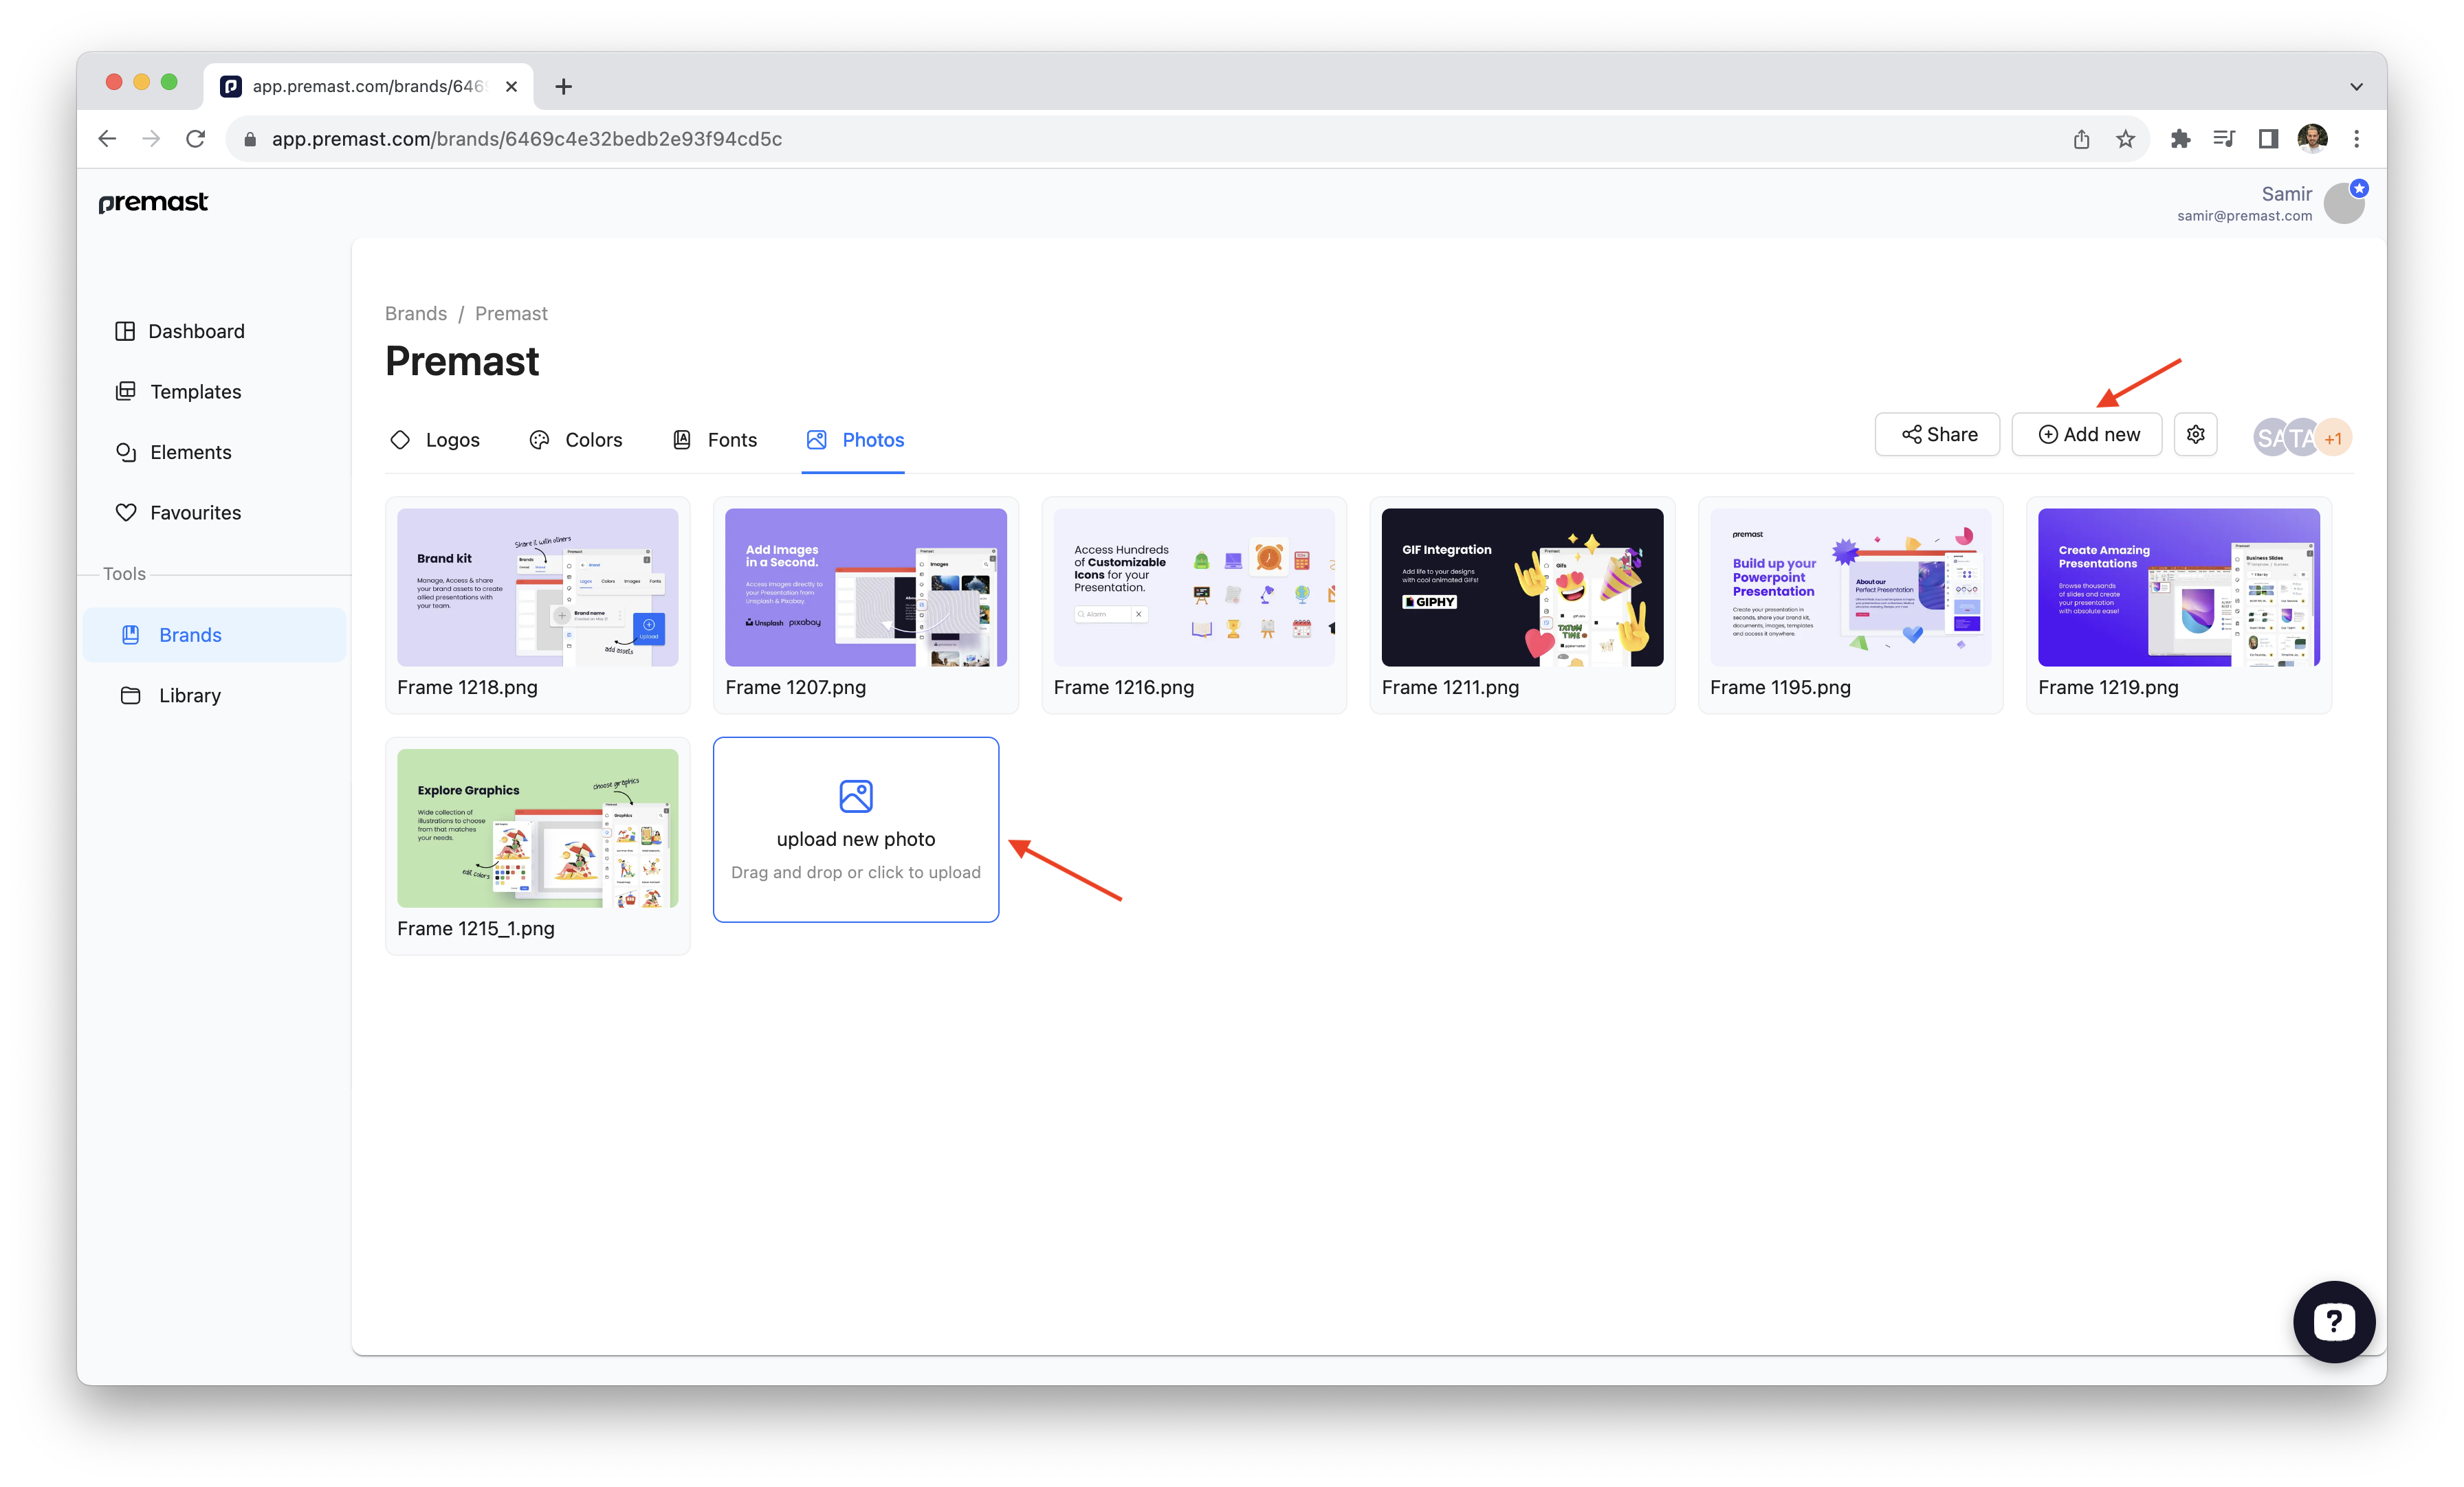Click the Add new button

(x=2087, y=435)
